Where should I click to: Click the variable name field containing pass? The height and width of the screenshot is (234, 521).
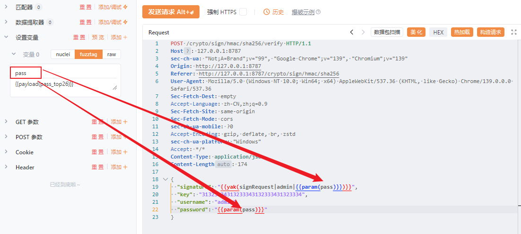(65, 73)
